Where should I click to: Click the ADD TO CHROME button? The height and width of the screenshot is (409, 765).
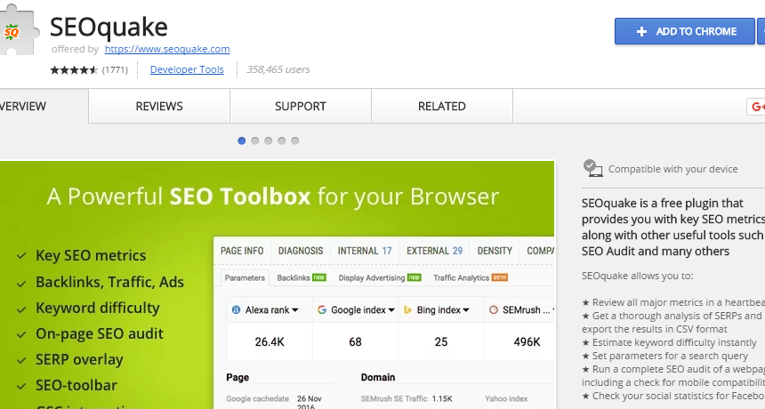tap(685, 31)
